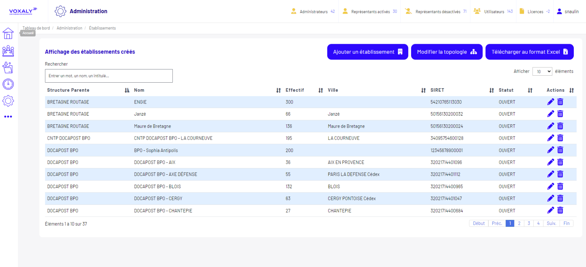Viewport: 586px width, 267px height.
Task: Delete the Maure de Bretagne row
Action: coord(560,126)
